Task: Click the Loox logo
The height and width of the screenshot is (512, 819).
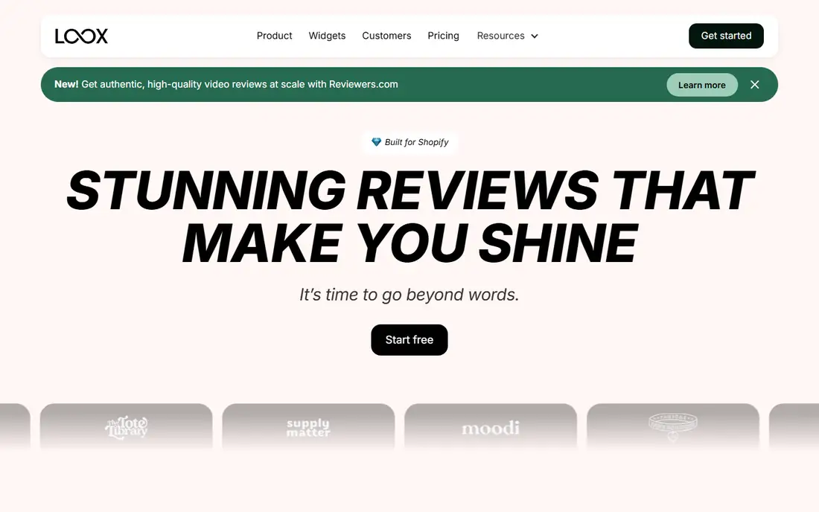Action: click(x=81, y=36)
